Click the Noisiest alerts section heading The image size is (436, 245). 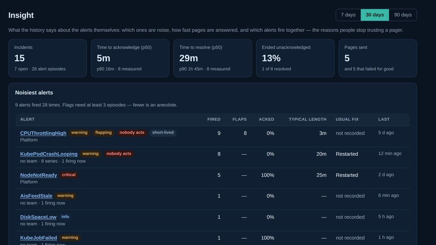click(34, 93)
